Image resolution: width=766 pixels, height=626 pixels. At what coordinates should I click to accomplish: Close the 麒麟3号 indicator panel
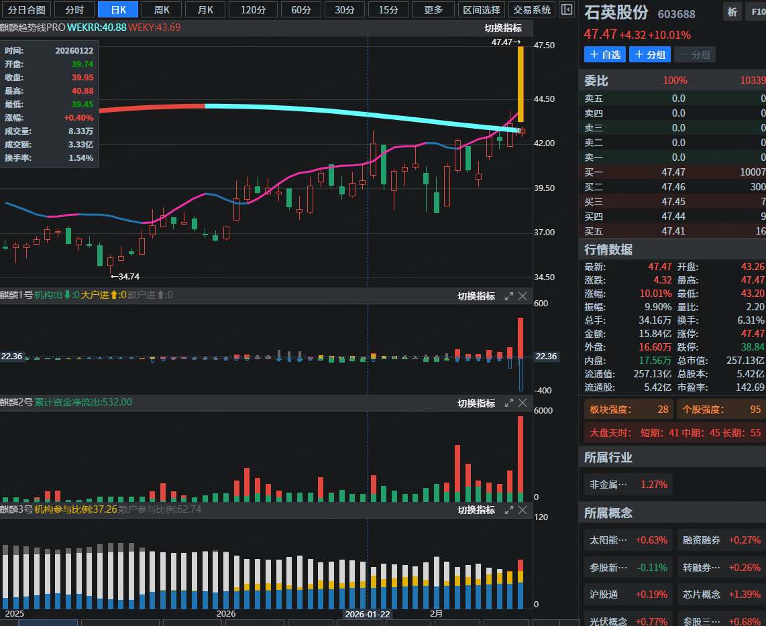(523, 510)
